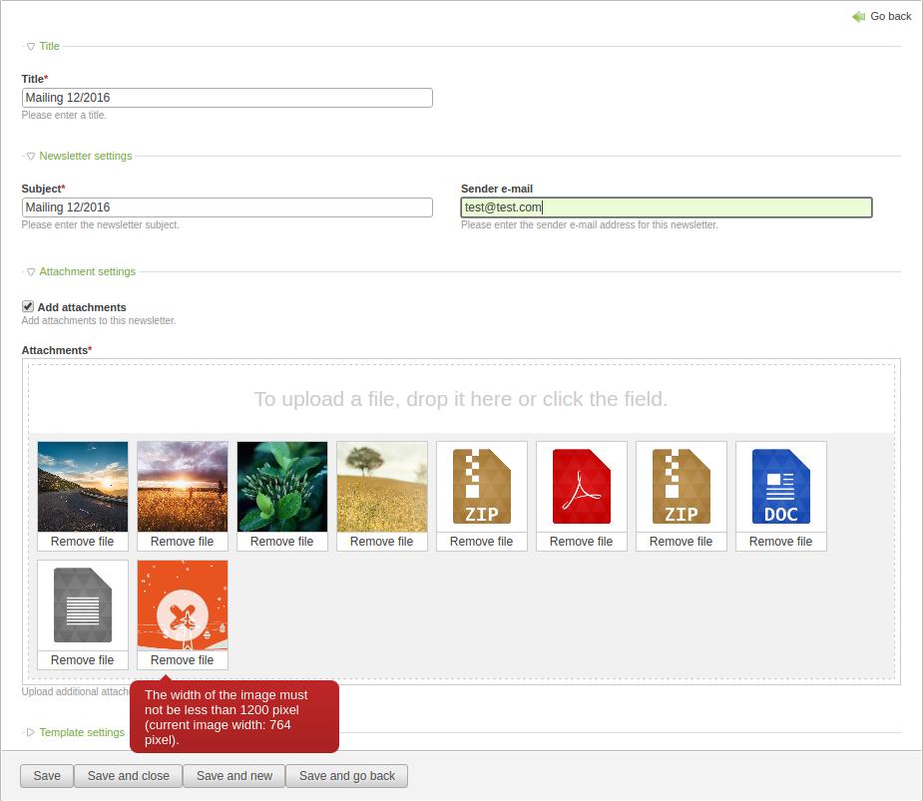Click the Save button
The height and width of the screenshot is (801, 923).
tap(47, 776)
